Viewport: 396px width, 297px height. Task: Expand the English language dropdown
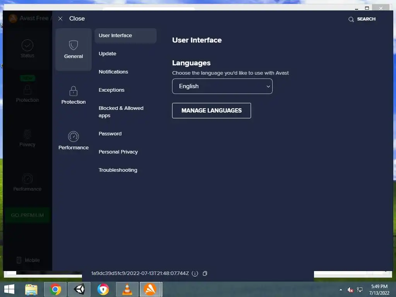click(x=222, y=86)
